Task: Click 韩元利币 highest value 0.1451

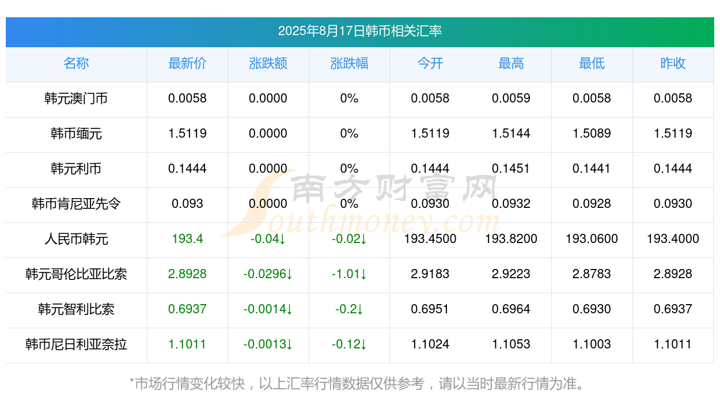Action: [x=511, y=169]
